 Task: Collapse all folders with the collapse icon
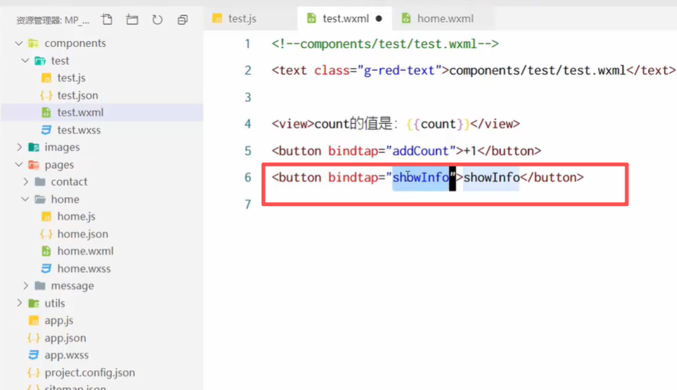[183, 20]
